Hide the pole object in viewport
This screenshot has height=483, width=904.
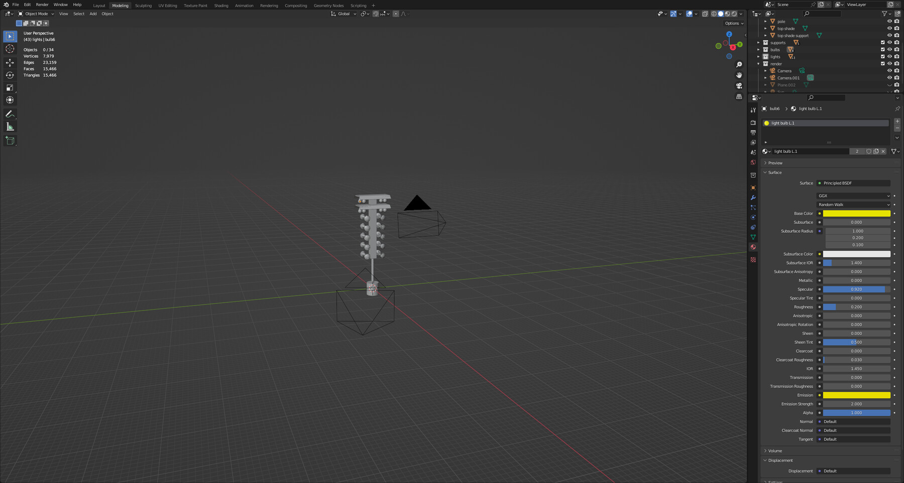pyautogui.click(x=889, y=21)
